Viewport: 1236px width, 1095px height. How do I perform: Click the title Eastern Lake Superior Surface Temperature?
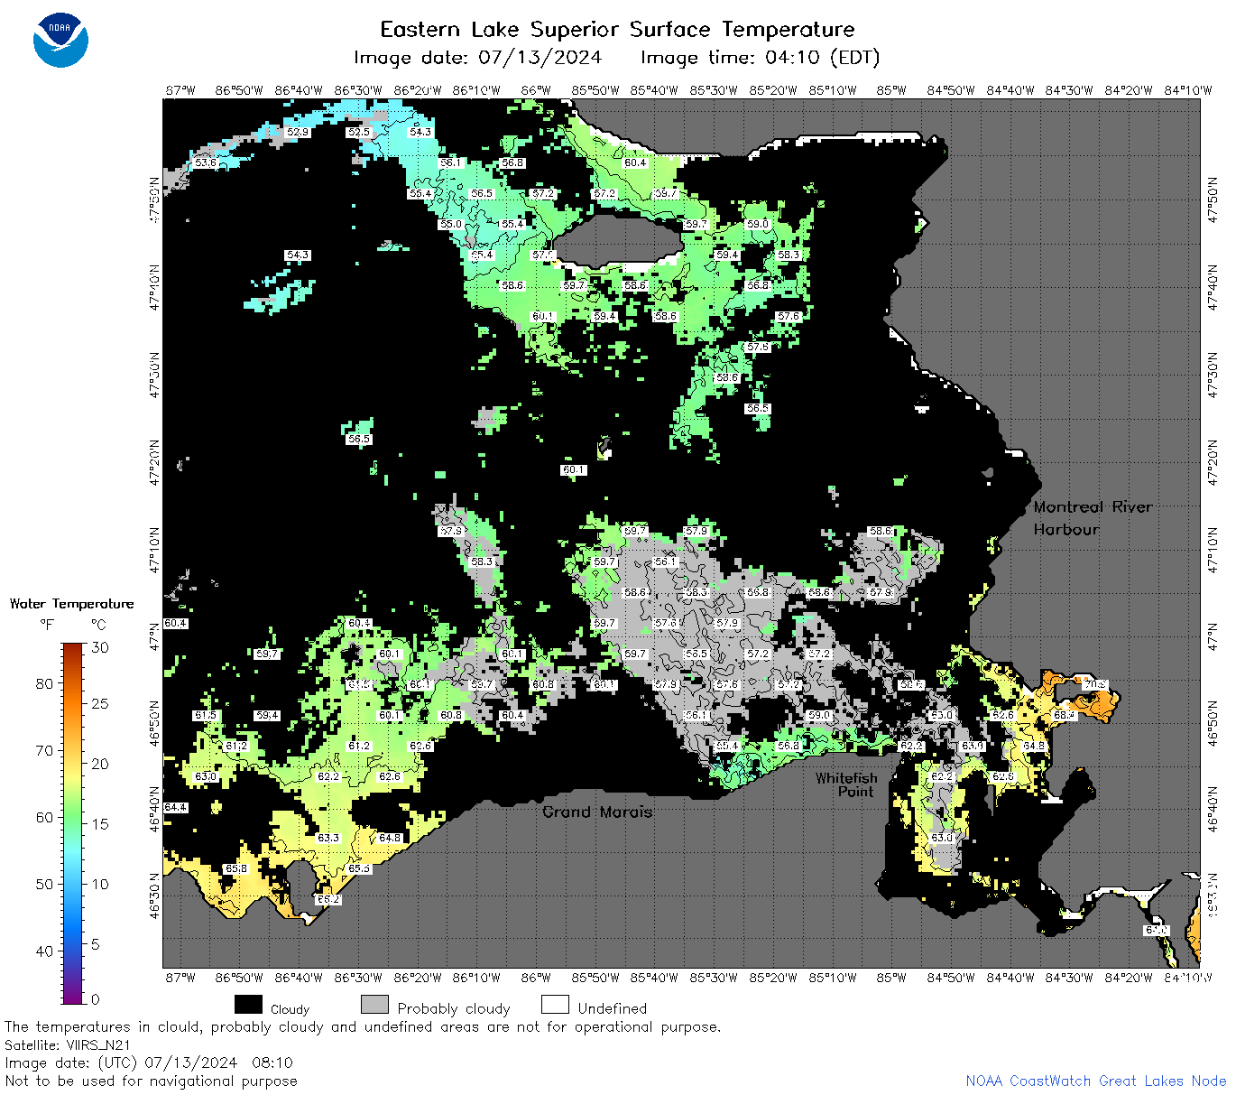pyautogui.click(x=617, y=30)
